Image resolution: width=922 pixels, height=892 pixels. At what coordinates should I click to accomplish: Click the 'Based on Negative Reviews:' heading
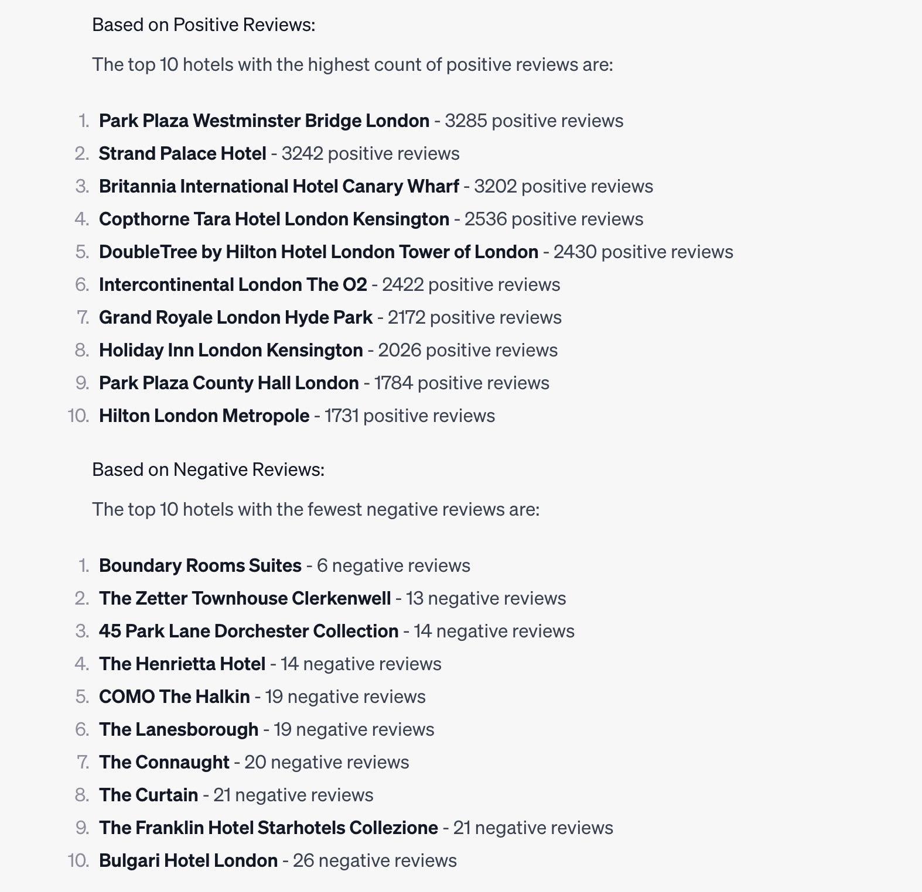[209, 469]
